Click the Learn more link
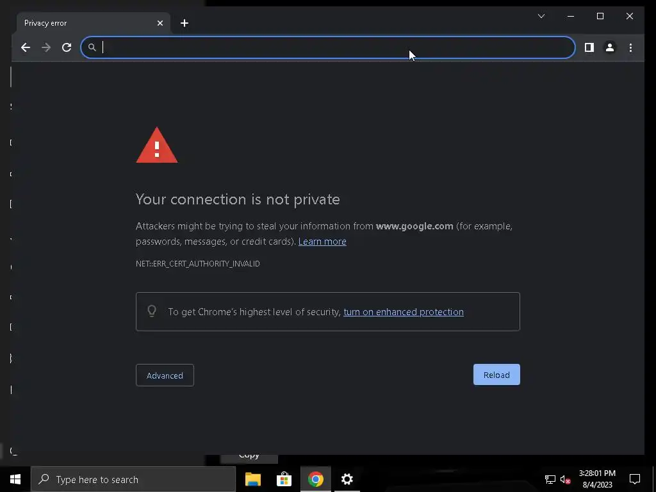 pyautogui.click(x=322, y=242)
